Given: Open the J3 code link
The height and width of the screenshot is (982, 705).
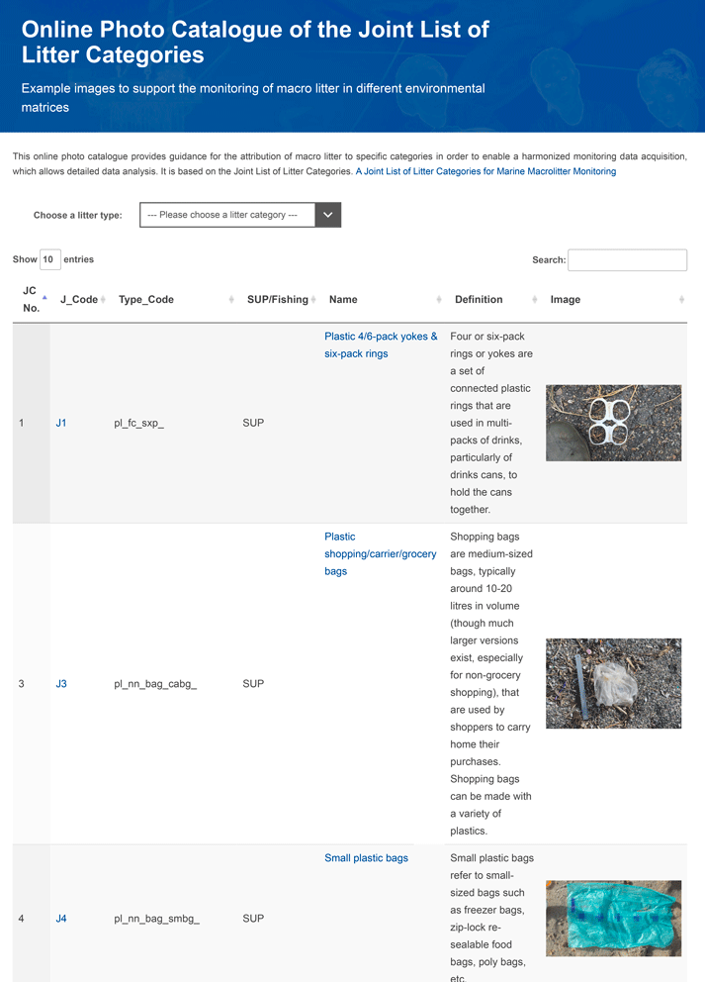Looking at the screenshot, I should (x=61, y=683).
